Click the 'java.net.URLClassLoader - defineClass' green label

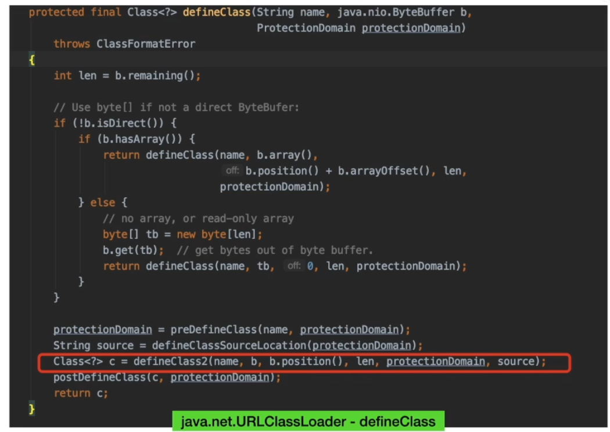(308, 422)
